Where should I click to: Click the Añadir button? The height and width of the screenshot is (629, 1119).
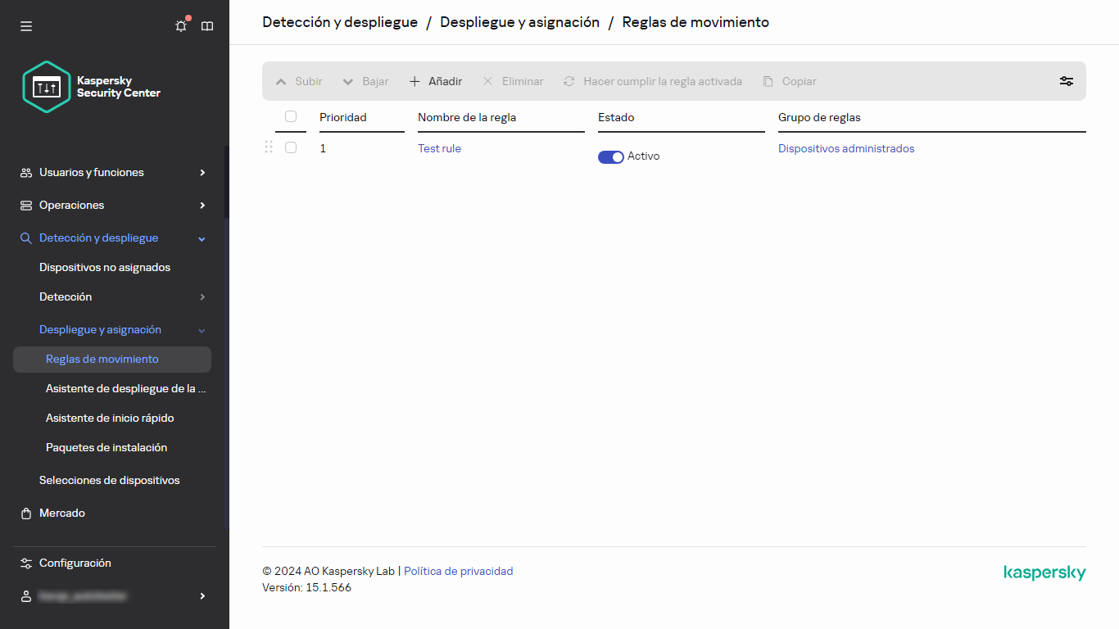click(x=435, y=81)
